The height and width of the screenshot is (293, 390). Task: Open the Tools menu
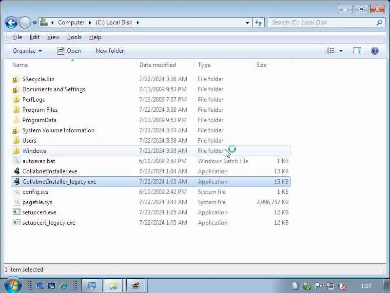coord(74,37)
